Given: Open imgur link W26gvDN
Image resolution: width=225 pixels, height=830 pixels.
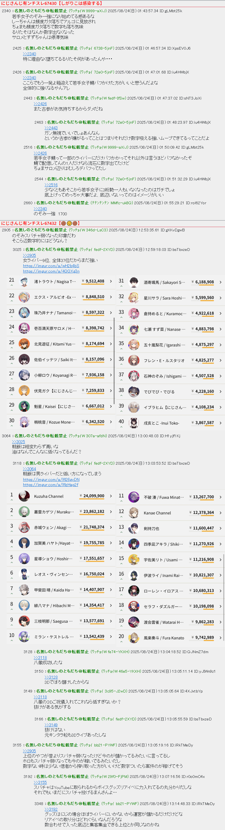Looking at the screenshot, I should point(51,480).
